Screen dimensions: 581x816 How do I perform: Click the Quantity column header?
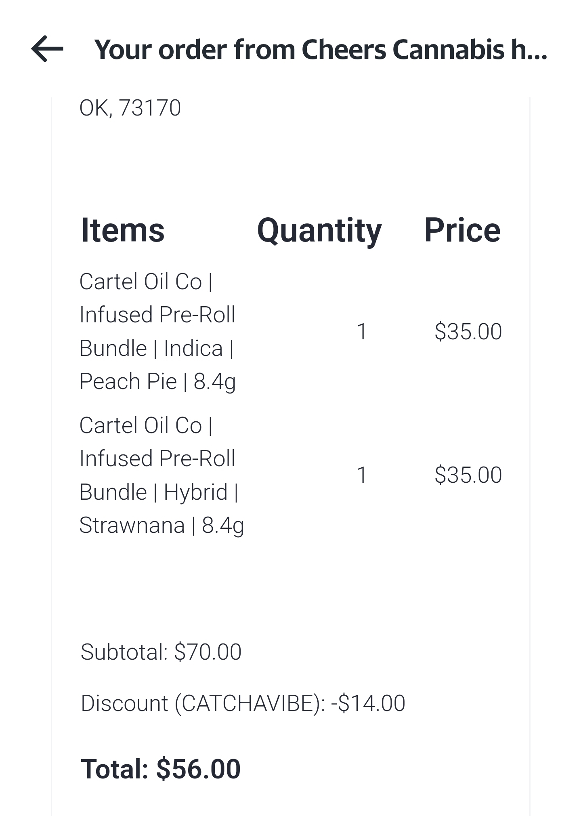click(x=319, y=230)
